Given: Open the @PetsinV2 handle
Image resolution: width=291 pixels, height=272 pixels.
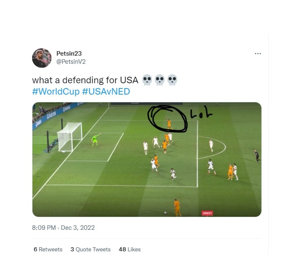Looking at the screenshot, I should click(71, 62).
